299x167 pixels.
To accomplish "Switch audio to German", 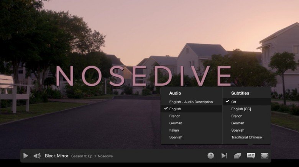I will 191,123.
